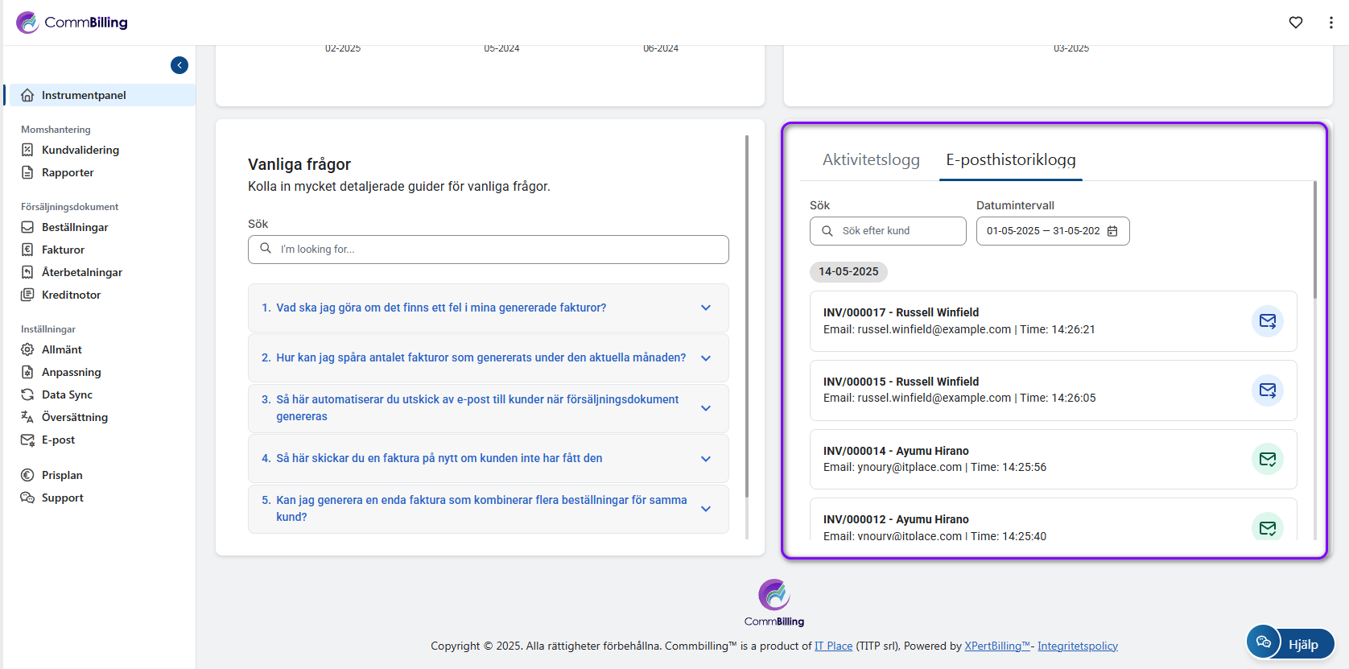The width and height of the screenshot is (1349, 669).
Task: Open the three-dot options menu
Action: 1330,23
